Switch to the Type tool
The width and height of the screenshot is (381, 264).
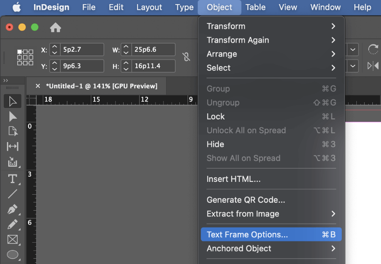pyautogui.click(x=12, y=179)
